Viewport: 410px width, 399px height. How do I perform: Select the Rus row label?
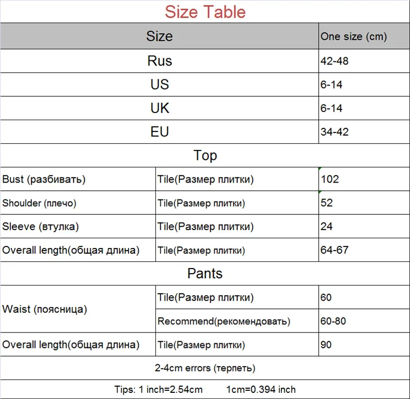point(159,61)
